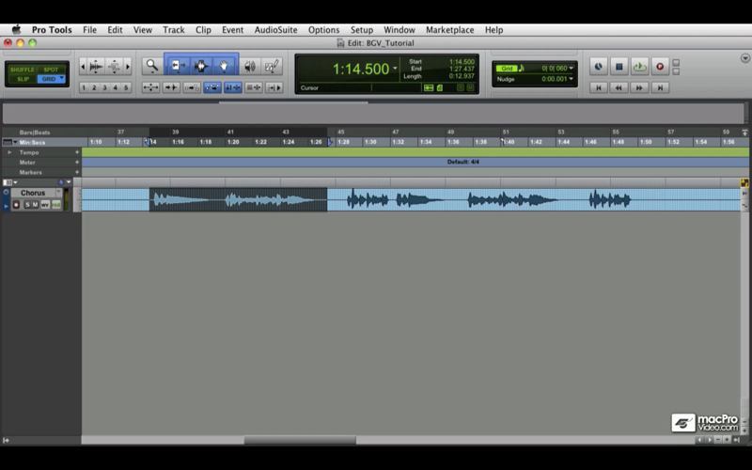Select the Grabber hand tool
The height and width of the screenshot is (470, 752).
[224, 66]
